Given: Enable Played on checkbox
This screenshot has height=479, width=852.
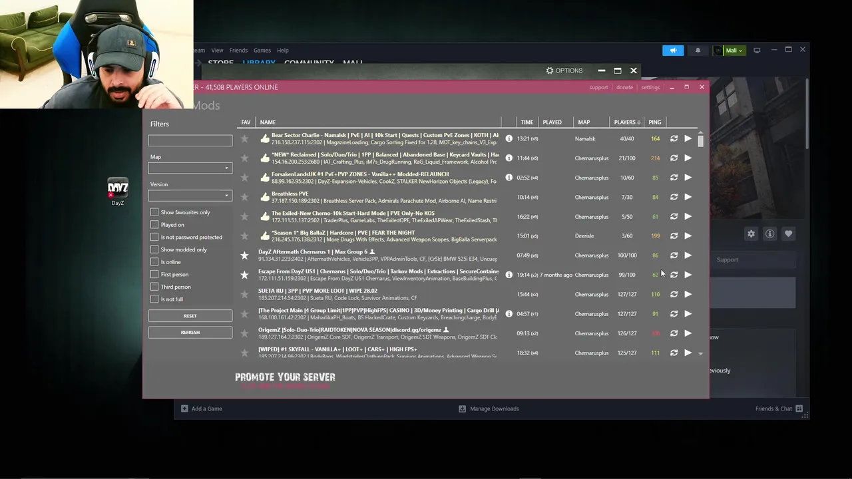Looking at the screenshot, I should (x=154, y=225).
